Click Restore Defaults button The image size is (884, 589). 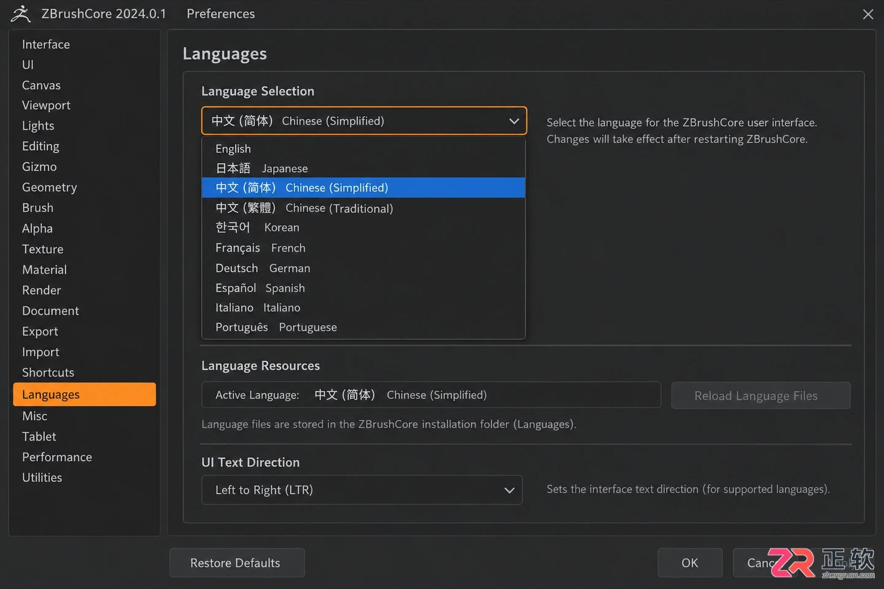[x=237, y=563]
